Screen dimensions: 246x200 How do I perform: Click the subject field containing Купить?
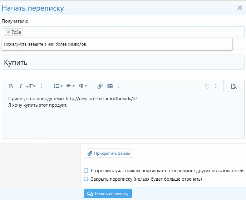[x=123, y=62]
